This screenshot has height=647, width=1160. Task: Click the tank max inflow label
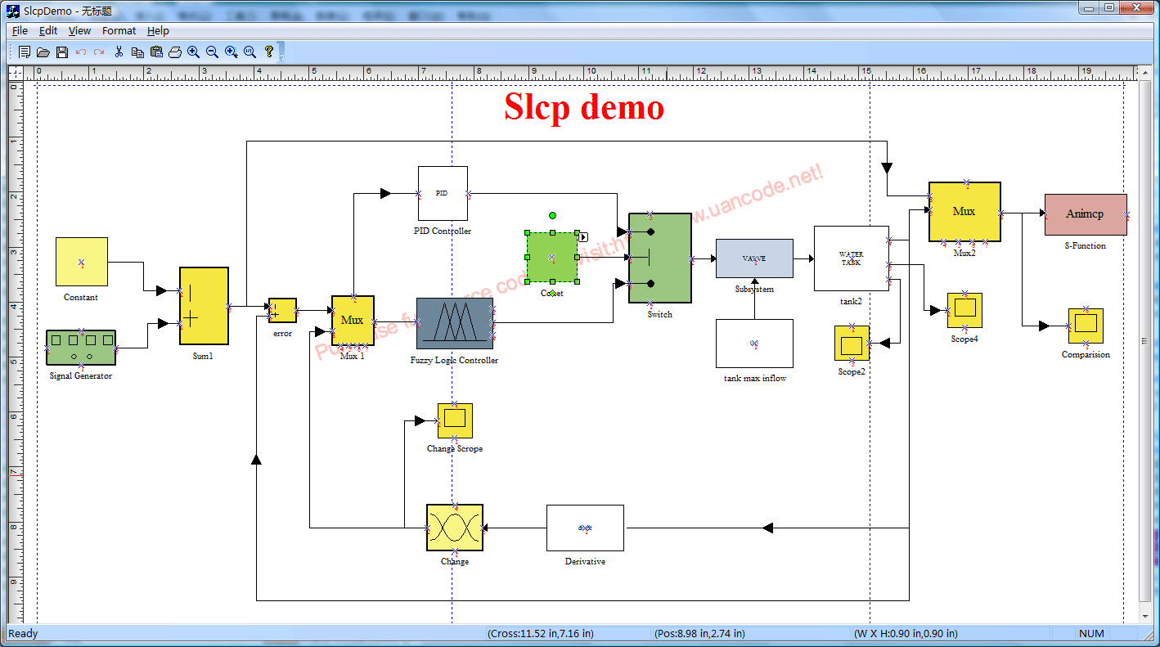coord(755,378)
